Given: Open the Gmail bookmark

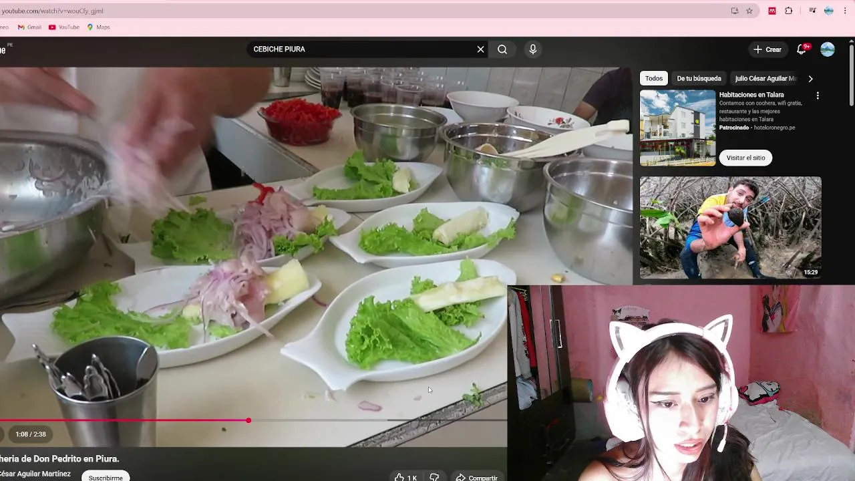Looking at the screenshot, I should pos(29,27).
